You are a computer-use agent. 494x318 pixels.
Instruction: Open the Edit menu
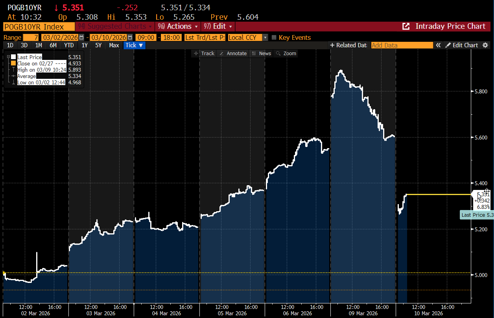218,26
